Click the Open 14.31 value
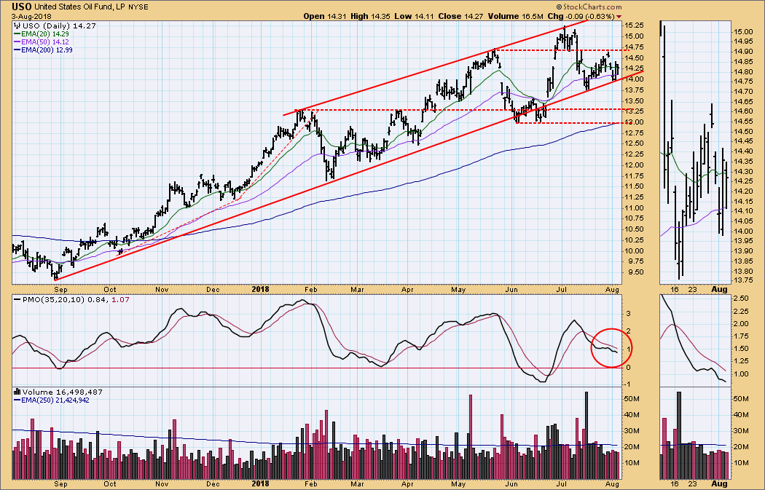 click(x=324, y=16)
